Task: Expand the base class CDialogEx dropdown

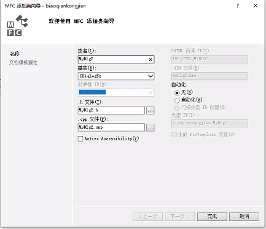Action: pyautogui.click(x=151, y=76)
